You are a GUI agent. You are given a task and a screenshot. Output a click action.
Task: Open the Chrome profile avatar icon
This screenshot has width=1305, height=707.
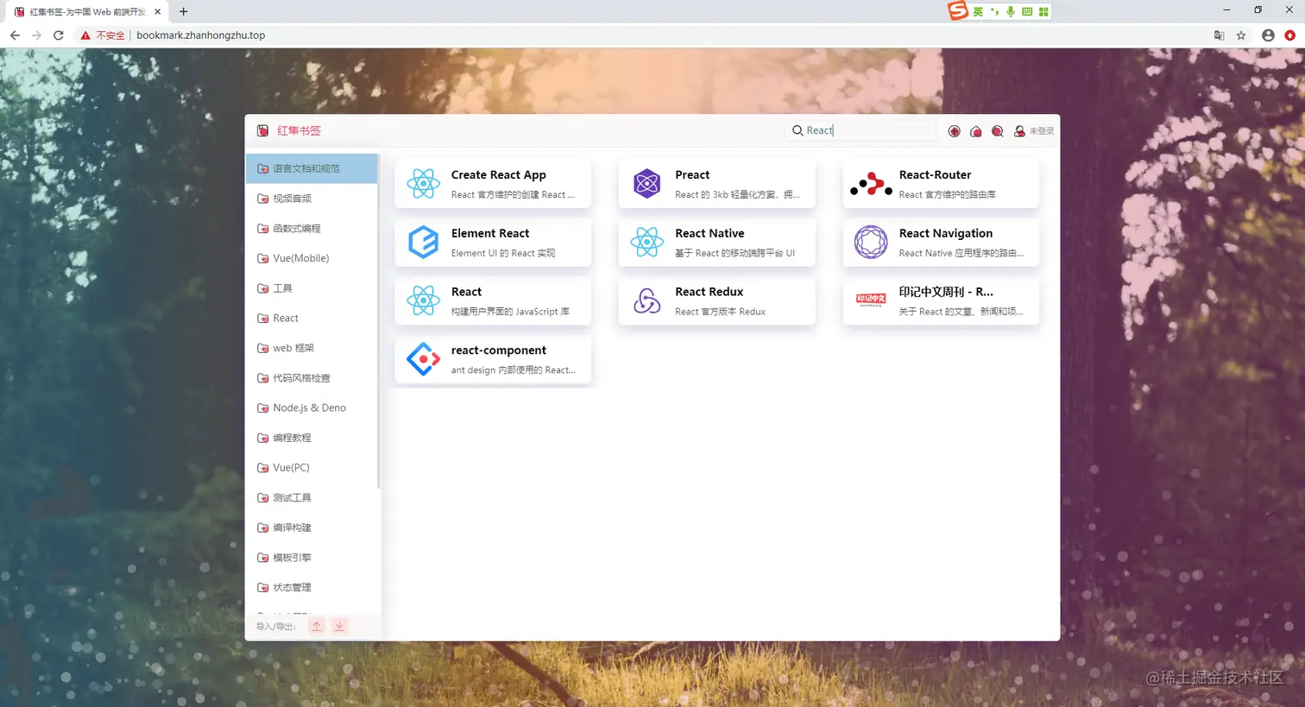coord(1268,35)
